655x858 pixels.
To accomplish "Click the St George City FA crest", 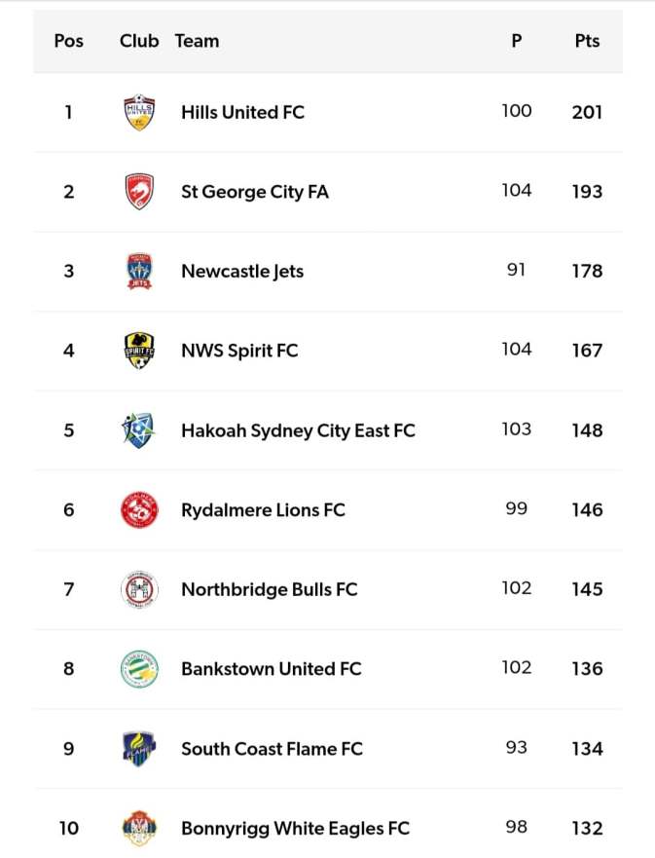I will (139, 192).
